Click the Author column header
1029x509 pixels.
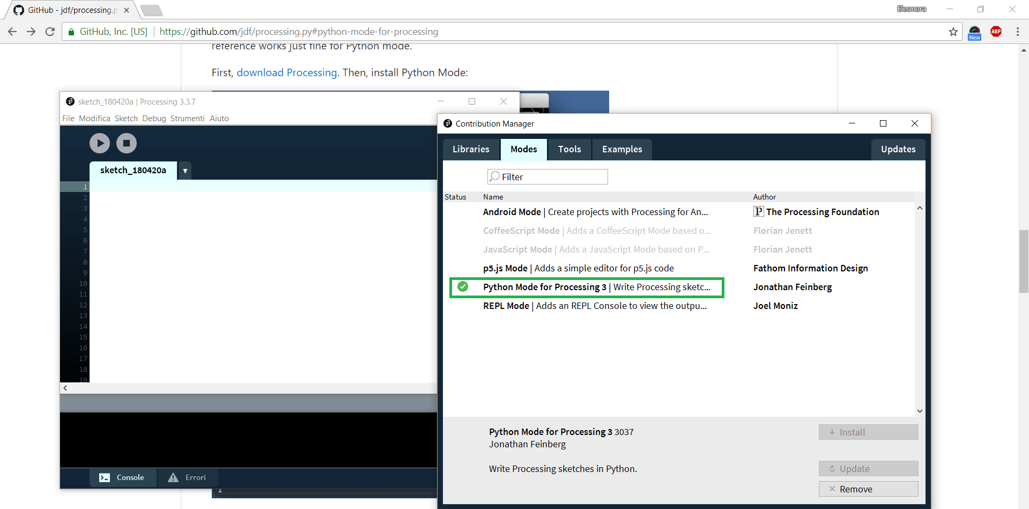tap(765, 197)
